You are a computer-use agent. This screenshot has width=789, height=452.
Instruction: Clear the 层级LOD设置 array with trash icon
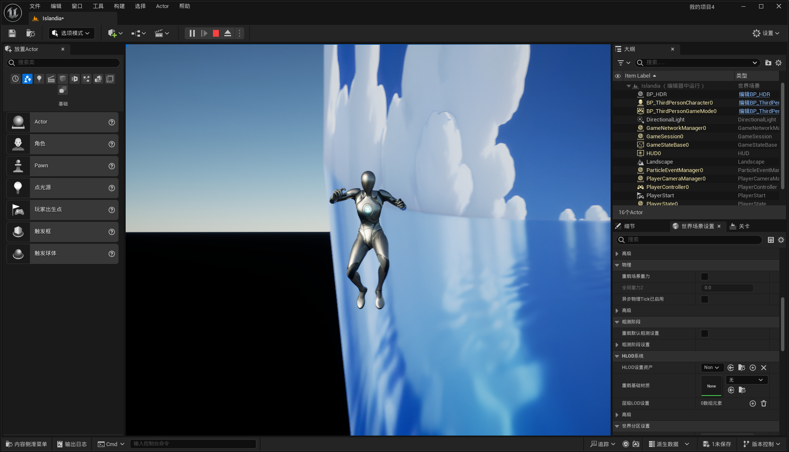[764, 404]
